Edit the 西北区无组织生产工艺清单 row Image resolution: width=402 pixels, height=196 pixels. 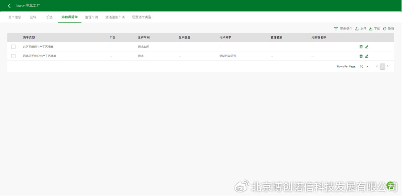tap(366, 56)
